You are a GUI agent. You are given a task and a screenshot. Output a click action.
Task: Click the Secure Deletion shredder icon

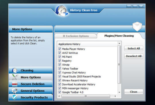point(15,84)
